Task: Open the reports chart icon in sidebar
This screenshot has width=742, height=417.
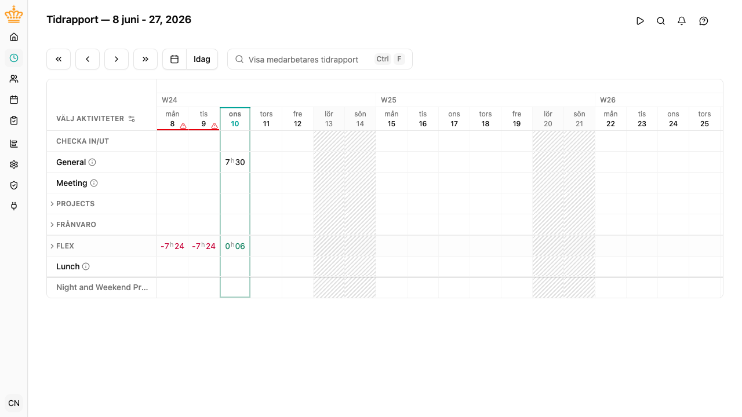Action: (14, 144)
